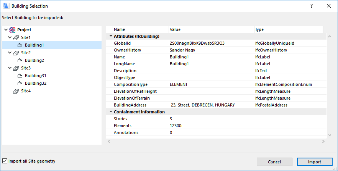Collapse Containment Information section

click(x=110, y=112)
